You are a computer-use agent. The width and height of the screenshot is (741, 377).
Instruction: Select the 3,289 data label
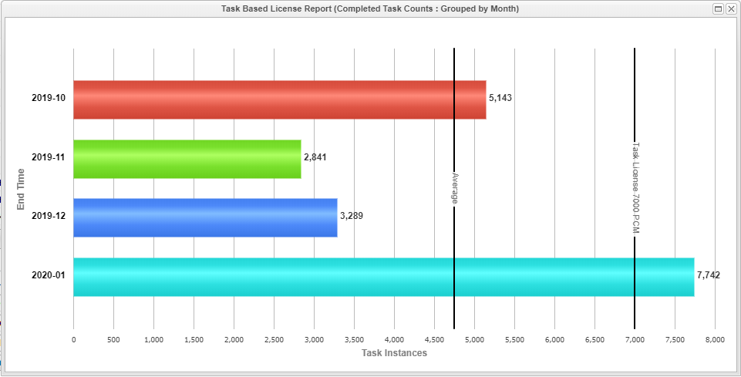(351, 216)
